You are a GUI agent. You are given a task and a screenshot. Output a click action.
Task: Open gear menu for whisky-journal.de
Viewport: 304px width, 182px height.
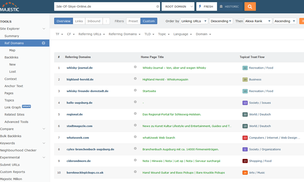135,67
